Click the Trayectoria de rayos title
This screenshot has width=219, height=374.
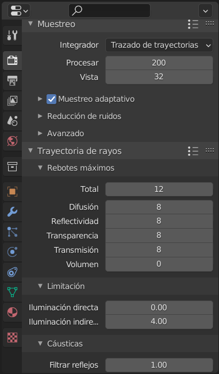[79, 151]
